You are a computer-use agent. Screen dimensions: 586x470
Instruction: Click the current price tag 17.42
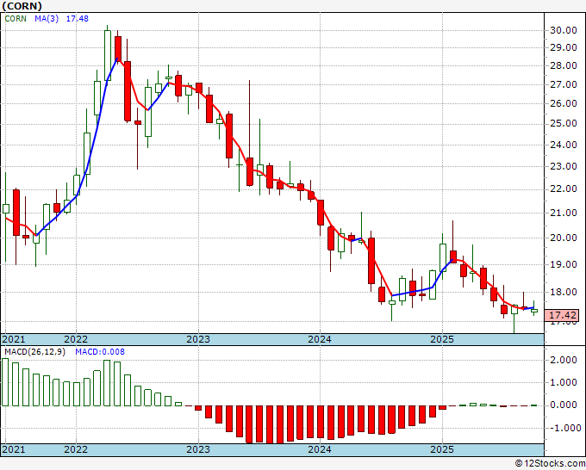click(x=564, y=315)
